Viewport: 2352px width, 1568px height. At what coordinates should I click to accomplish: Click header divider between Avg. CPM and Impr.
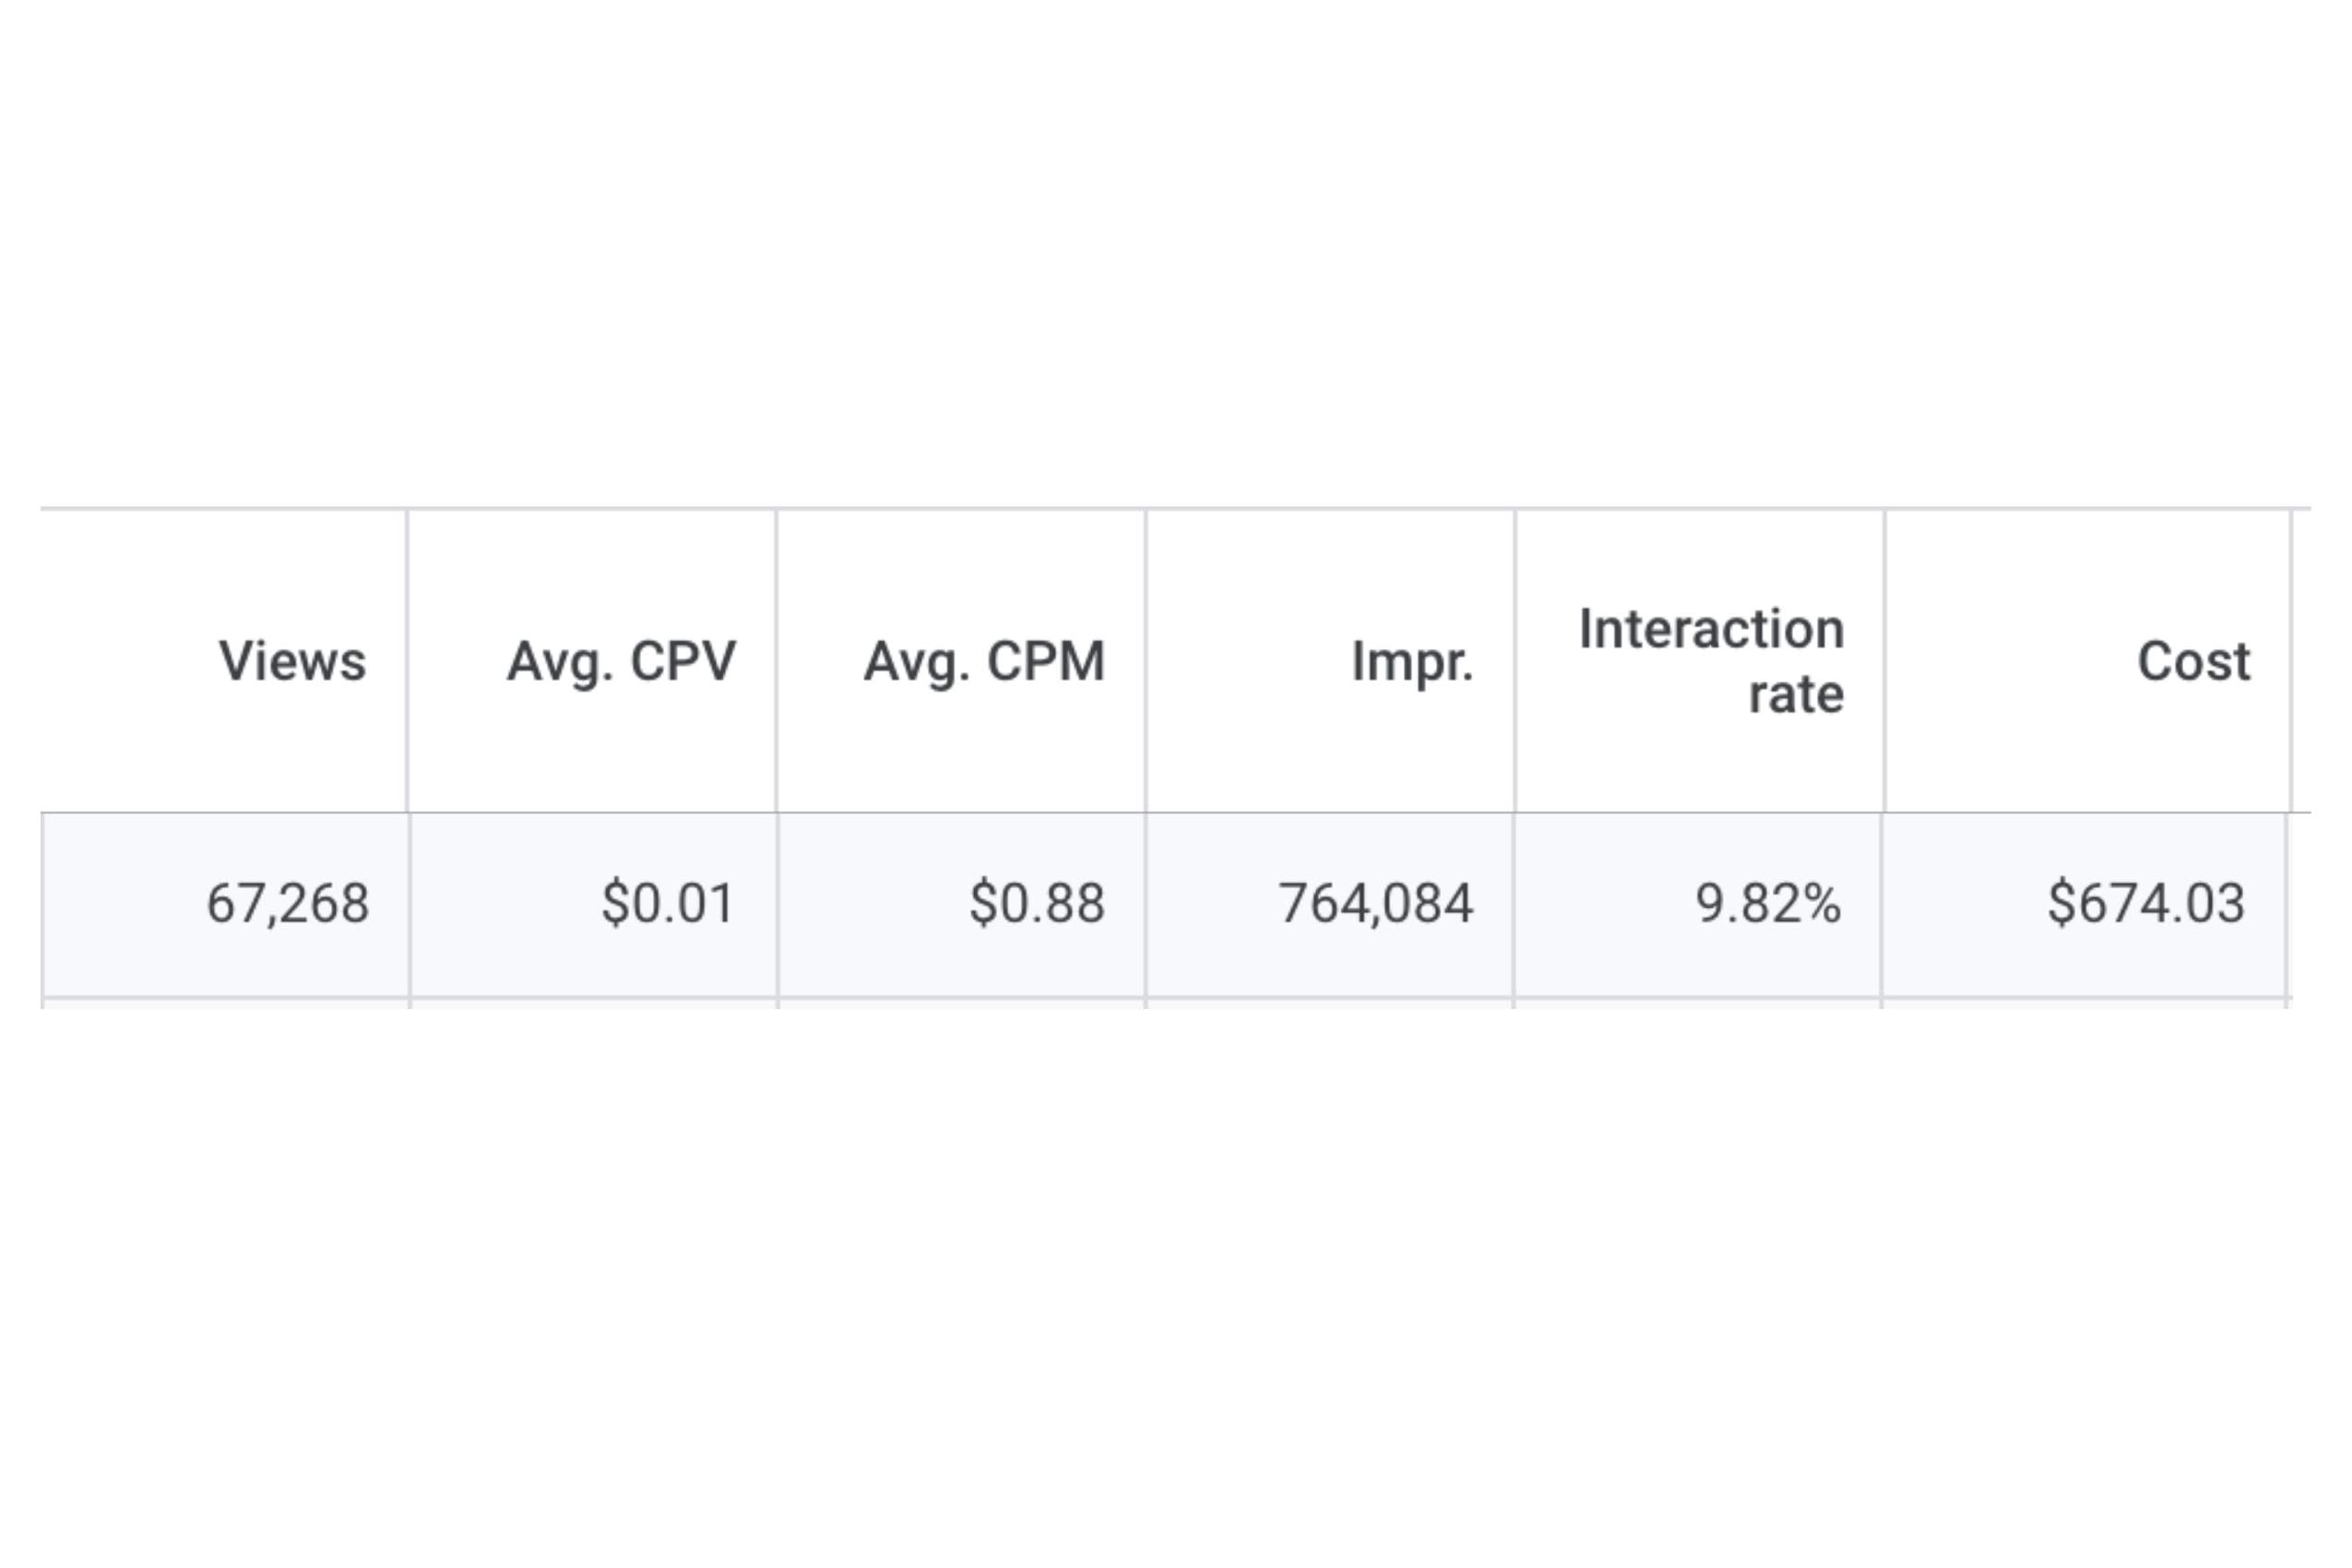pos(1146,661)
